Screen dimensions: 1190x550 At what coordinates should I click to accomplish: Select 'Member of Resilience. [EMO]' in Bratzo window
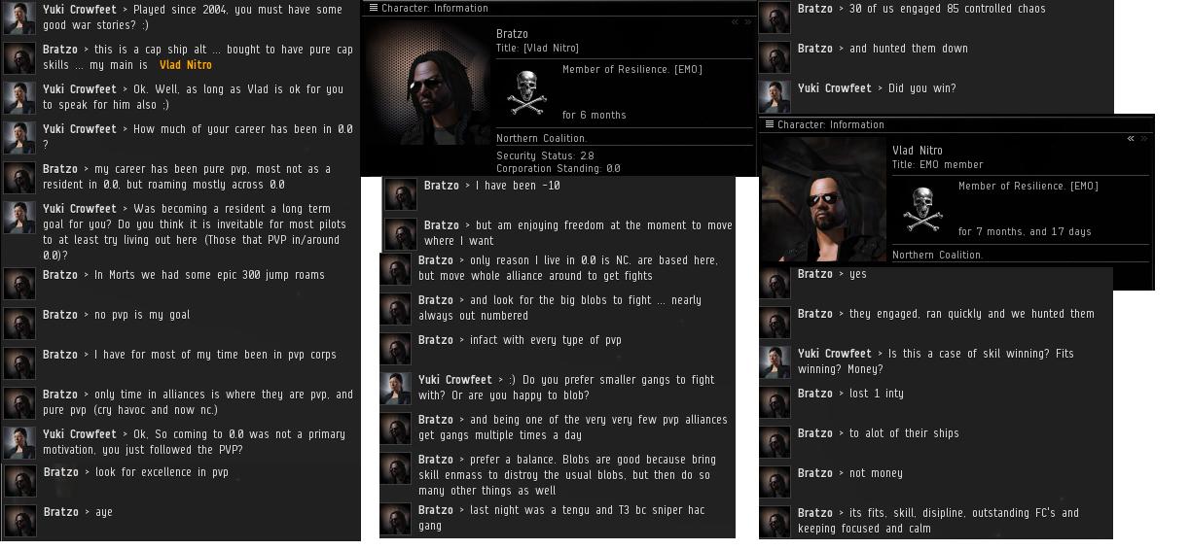[632, 70]
